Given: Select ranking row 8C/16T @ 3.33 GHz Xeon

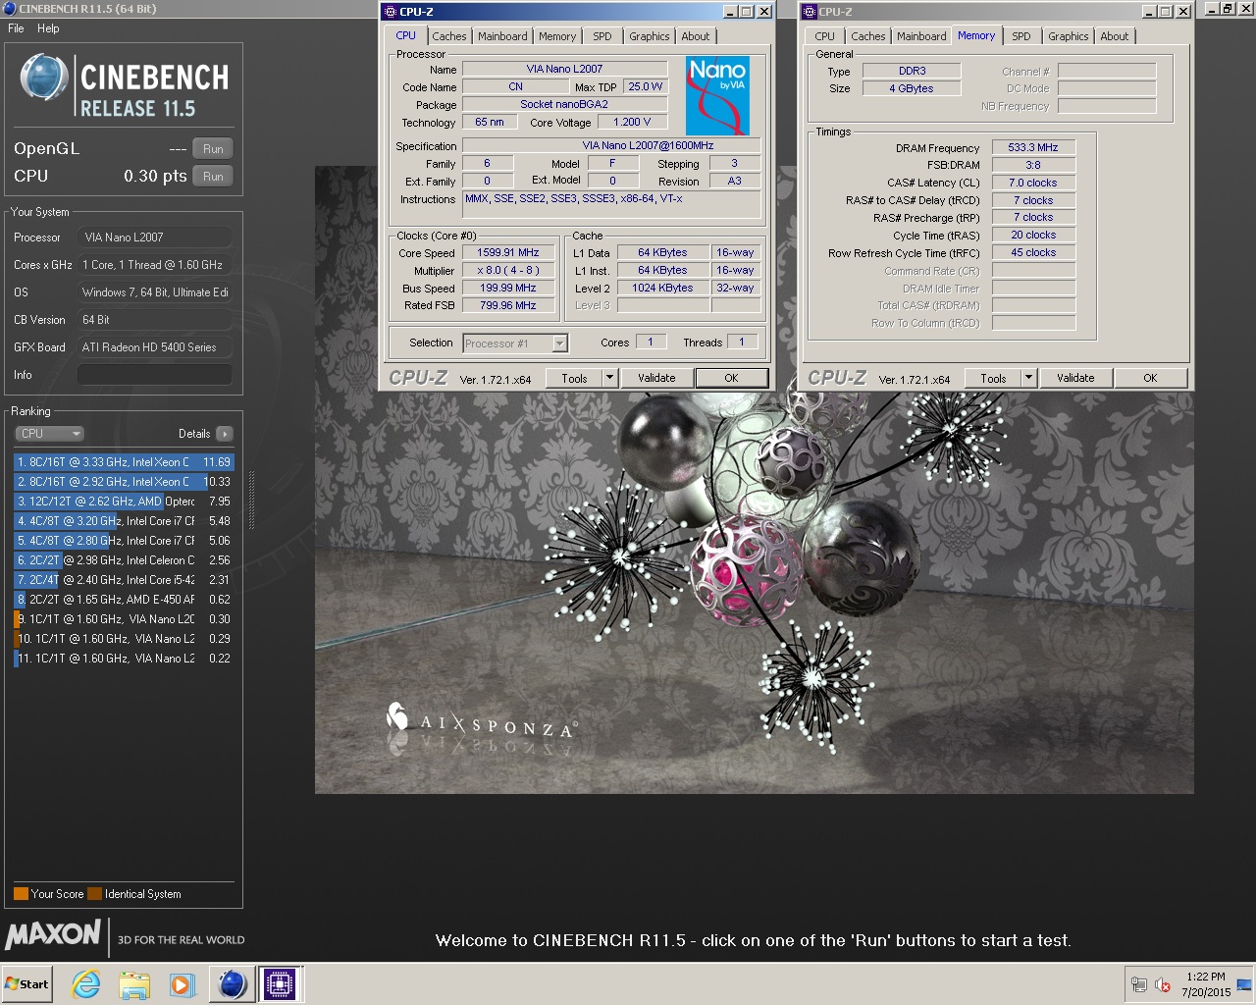Looking at the screenshot, I should (x=124, y=462).
